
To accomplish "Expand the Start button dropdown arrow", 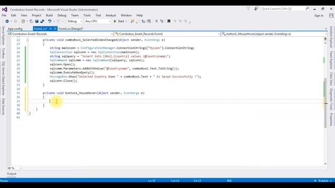I will (x=126, y=21).
